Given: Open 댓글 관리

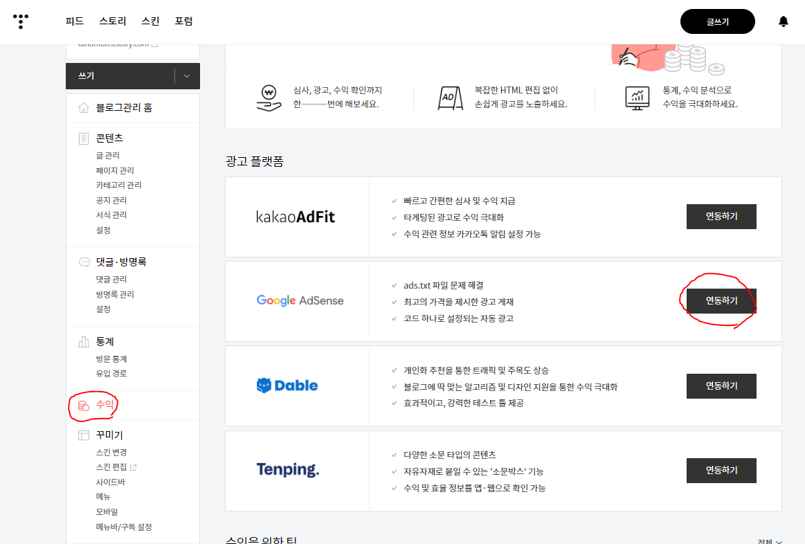Looking at the screenshot, I should [111, 279].
